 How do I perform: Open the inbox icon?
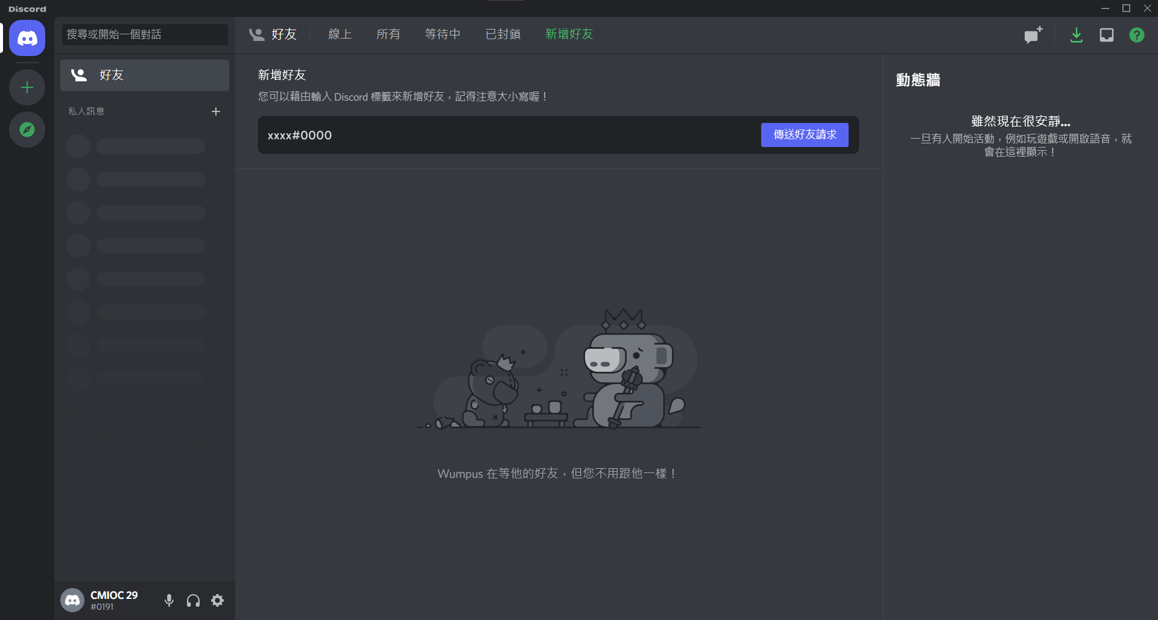(1107, 35)
